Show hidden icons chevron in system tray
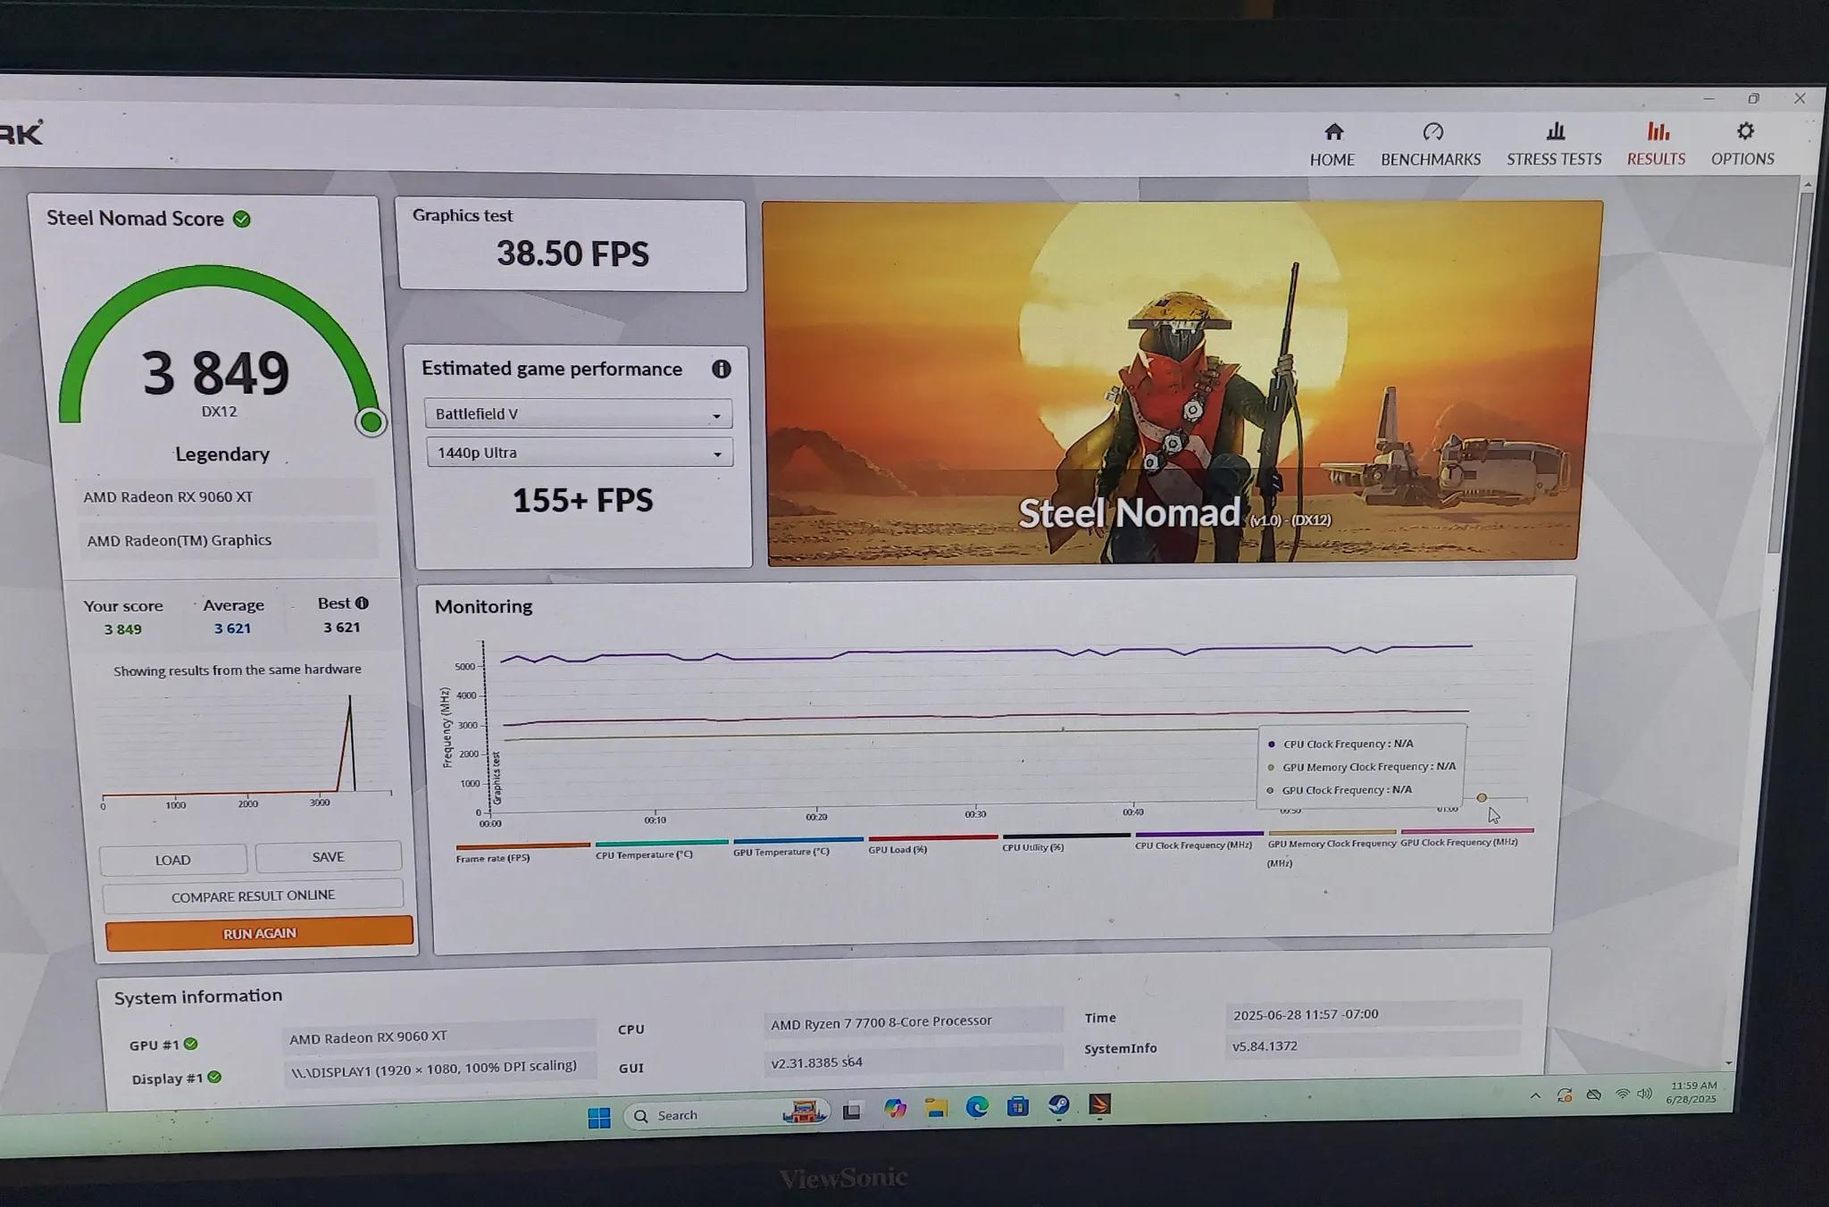1829x1207 pixels. click(x=1535, y=1095)
